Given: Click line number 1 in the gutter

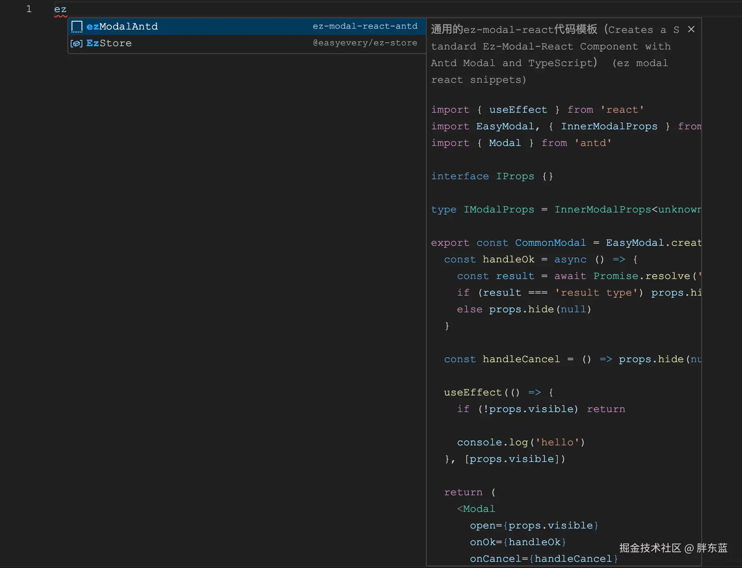Looking at the screenshot, I should [x=29, y=9].
